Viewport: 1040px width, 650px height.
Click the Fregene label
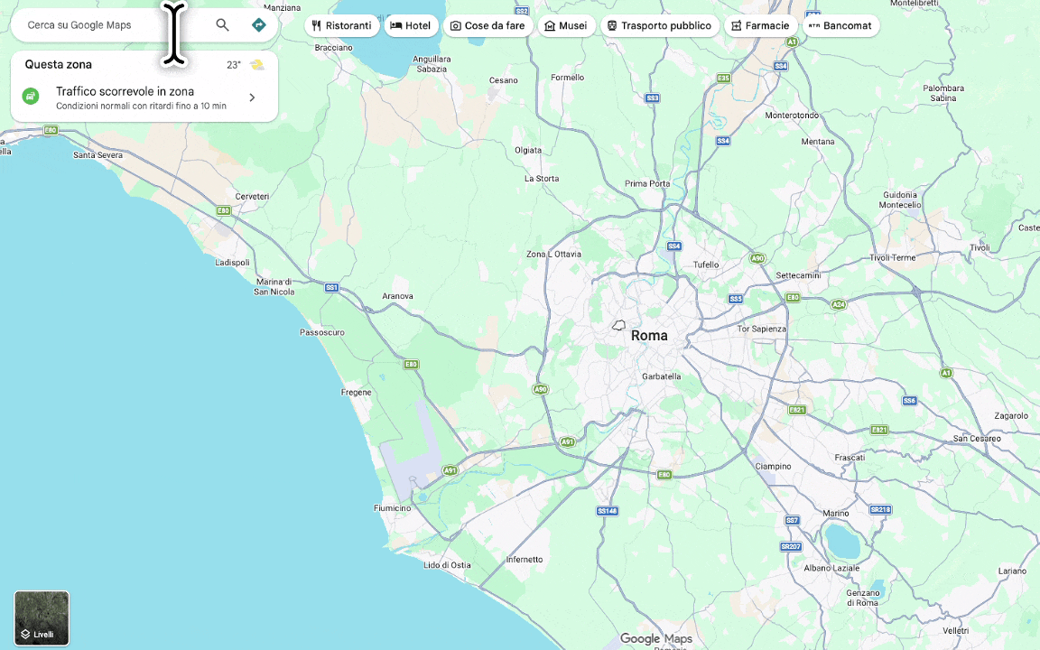[x=357, y=392]
